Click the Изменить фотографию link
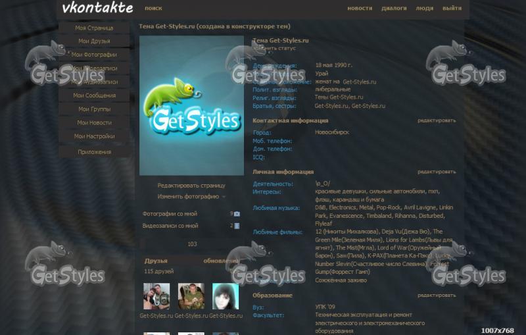The height and width of the screenshot is (335, 526). (188, 197)
